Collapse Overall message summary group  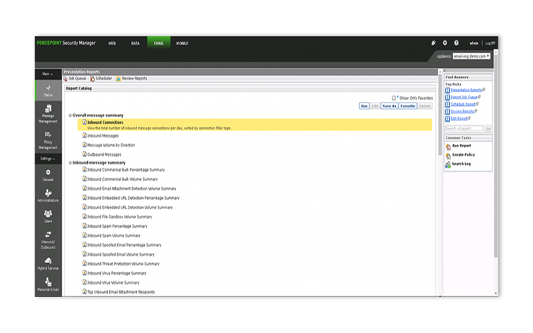[71, 115]
